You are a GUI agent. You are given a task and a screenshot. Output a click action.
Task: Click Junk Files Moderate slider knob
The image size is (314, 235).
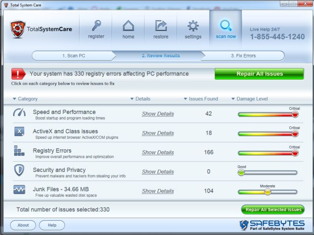coord(268,192)
